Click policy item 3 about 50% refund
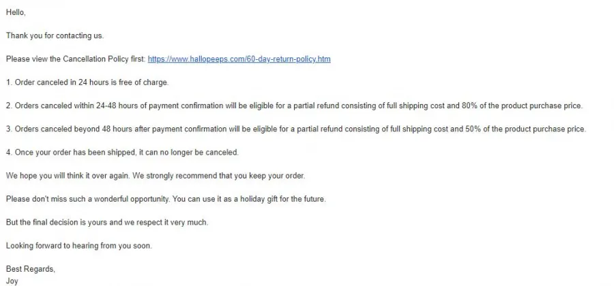 pyautogui.click(x=296, y=129)
